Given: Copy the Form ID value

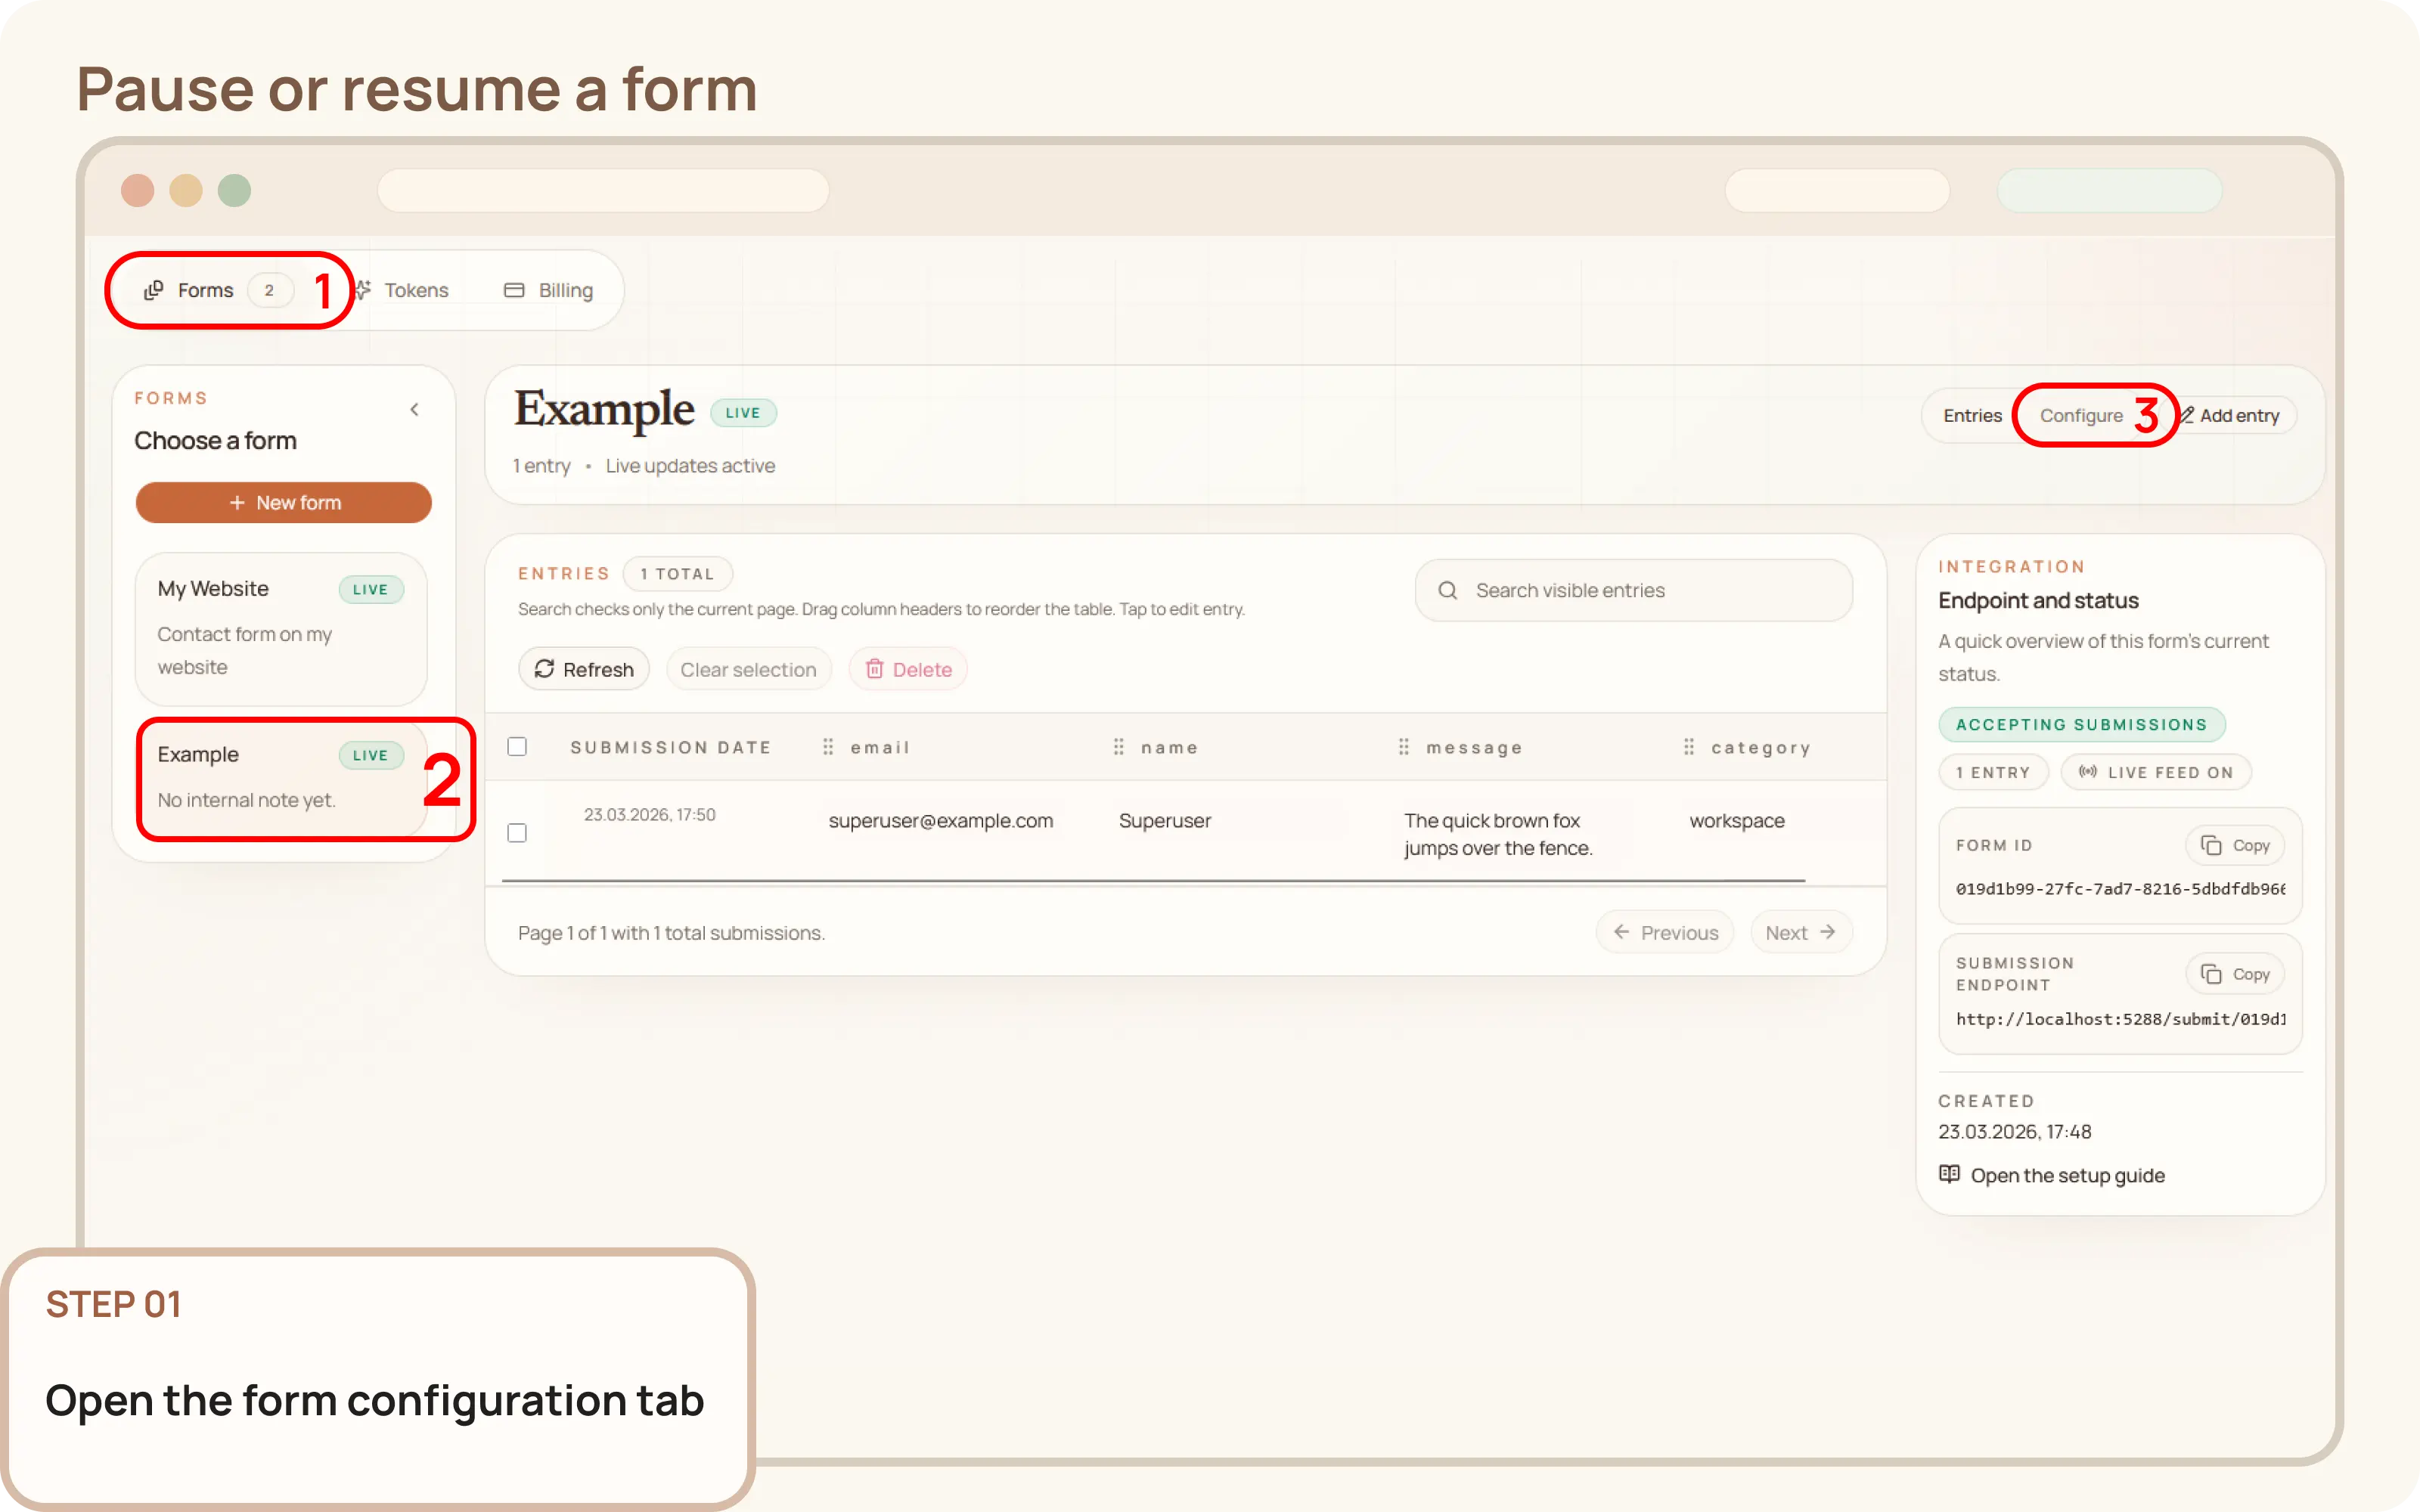Looking at the screenshot, I should 2236,844.
